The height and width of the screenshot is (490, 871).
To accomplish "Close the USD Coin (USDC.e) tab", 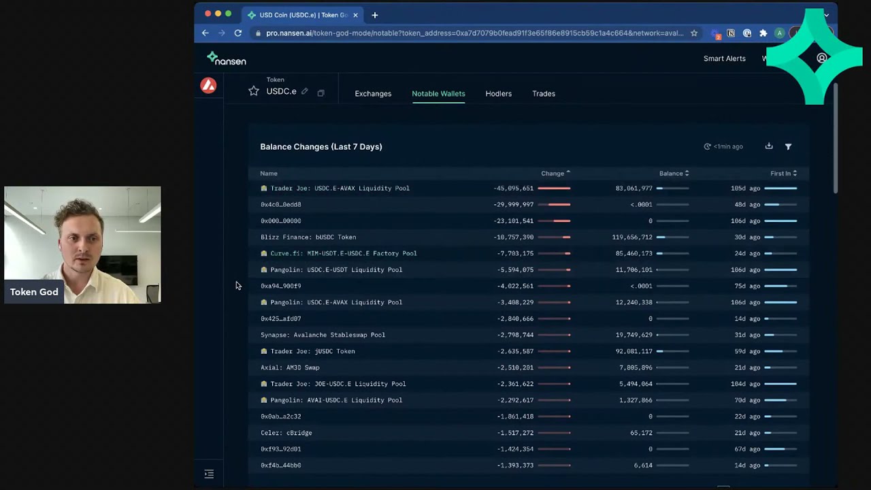I will [355, 15].
